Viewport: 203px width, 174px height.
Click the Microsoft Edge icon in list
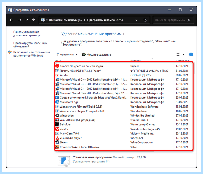point(57,102)
